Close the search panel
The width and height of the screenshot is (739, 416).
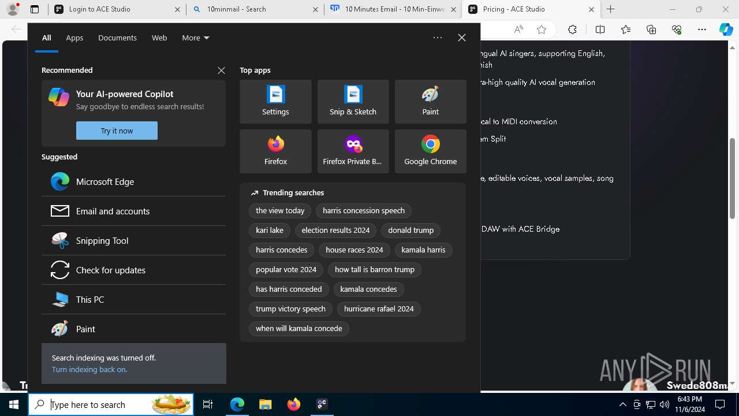pyautogui.click(x=461, y=38)
